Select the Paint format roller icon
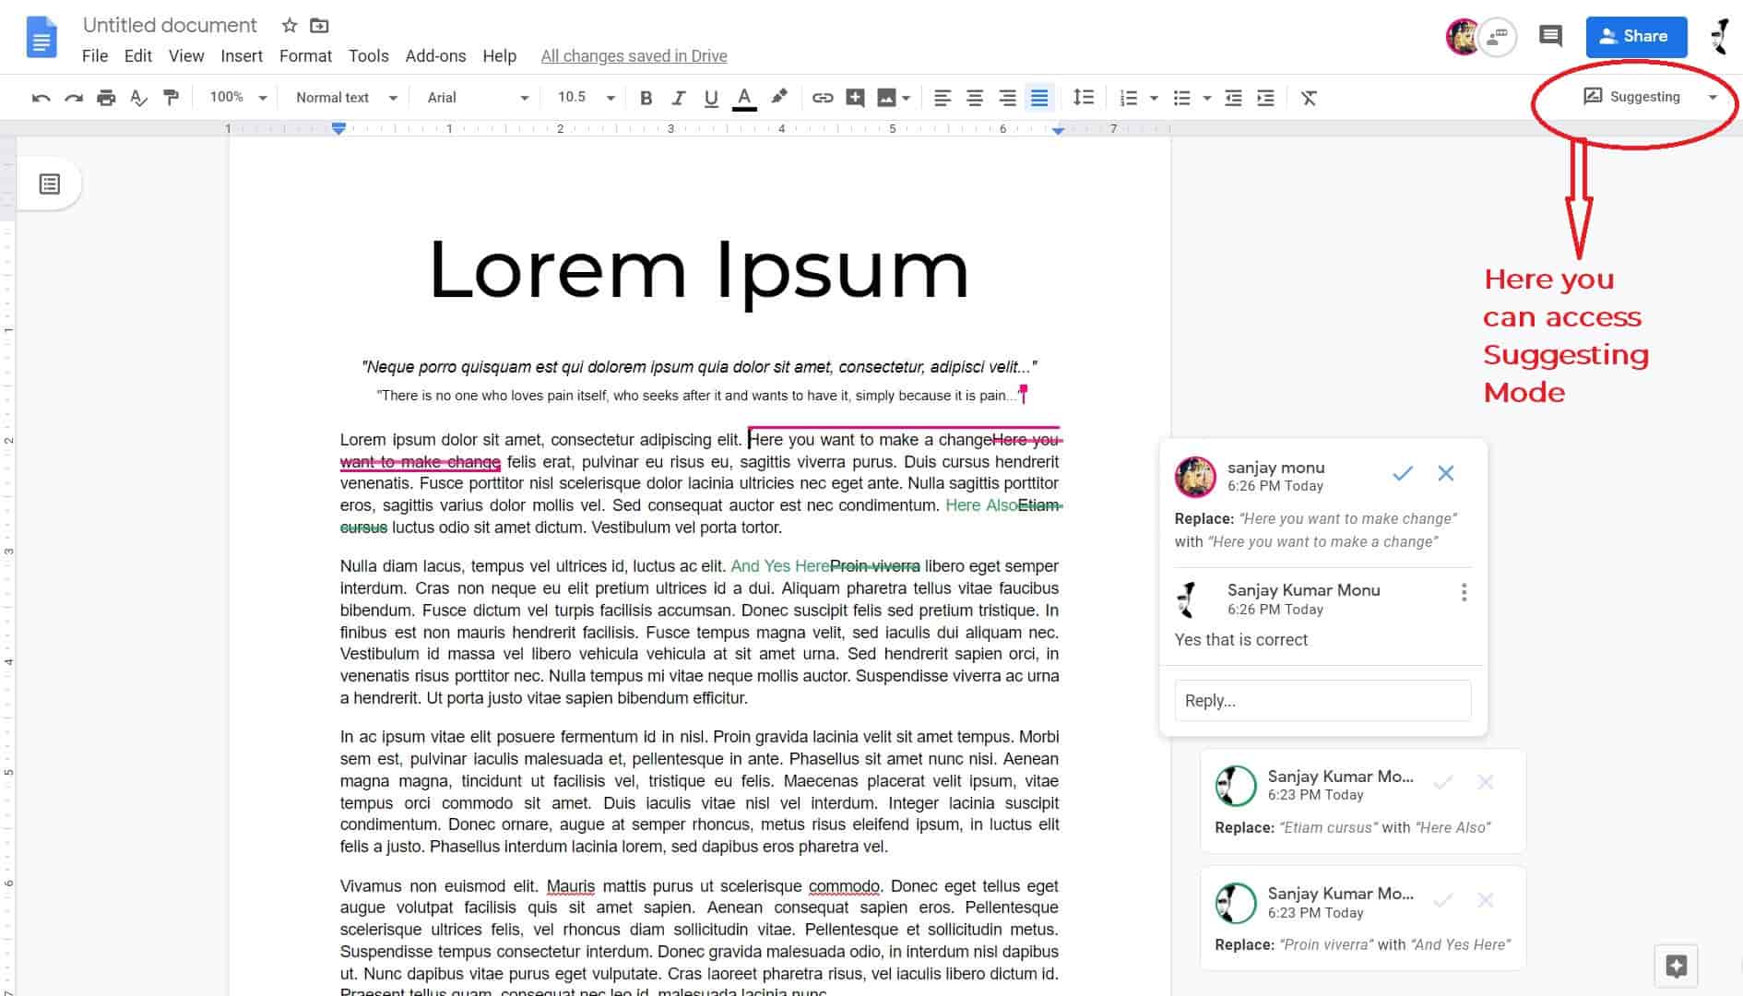 coord(171,98)
